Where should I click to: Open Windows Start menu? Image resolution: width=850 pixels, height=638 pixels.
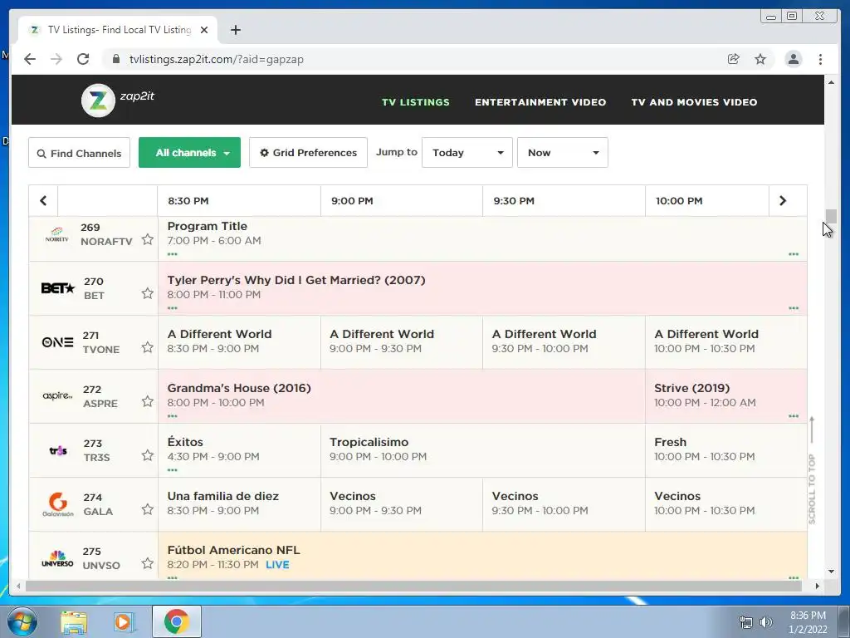[22, 621]
